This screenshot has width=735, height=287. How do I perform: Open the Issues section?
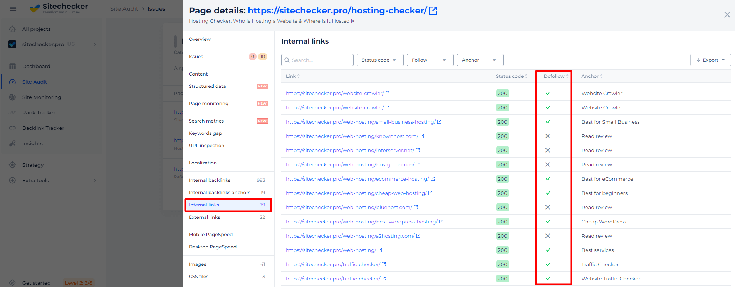(x=196, y=57)
